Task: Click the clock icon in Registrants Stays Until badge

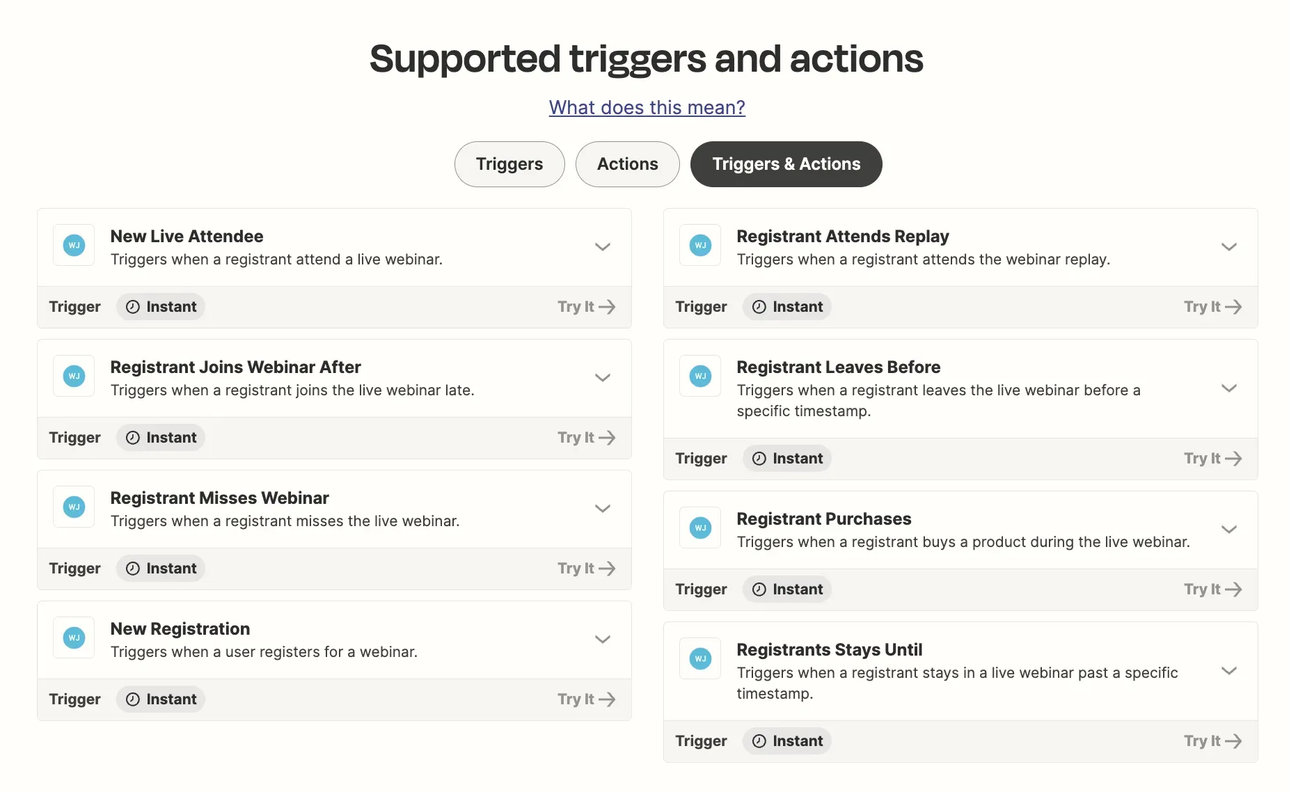Action: click(x=759, y=740)
